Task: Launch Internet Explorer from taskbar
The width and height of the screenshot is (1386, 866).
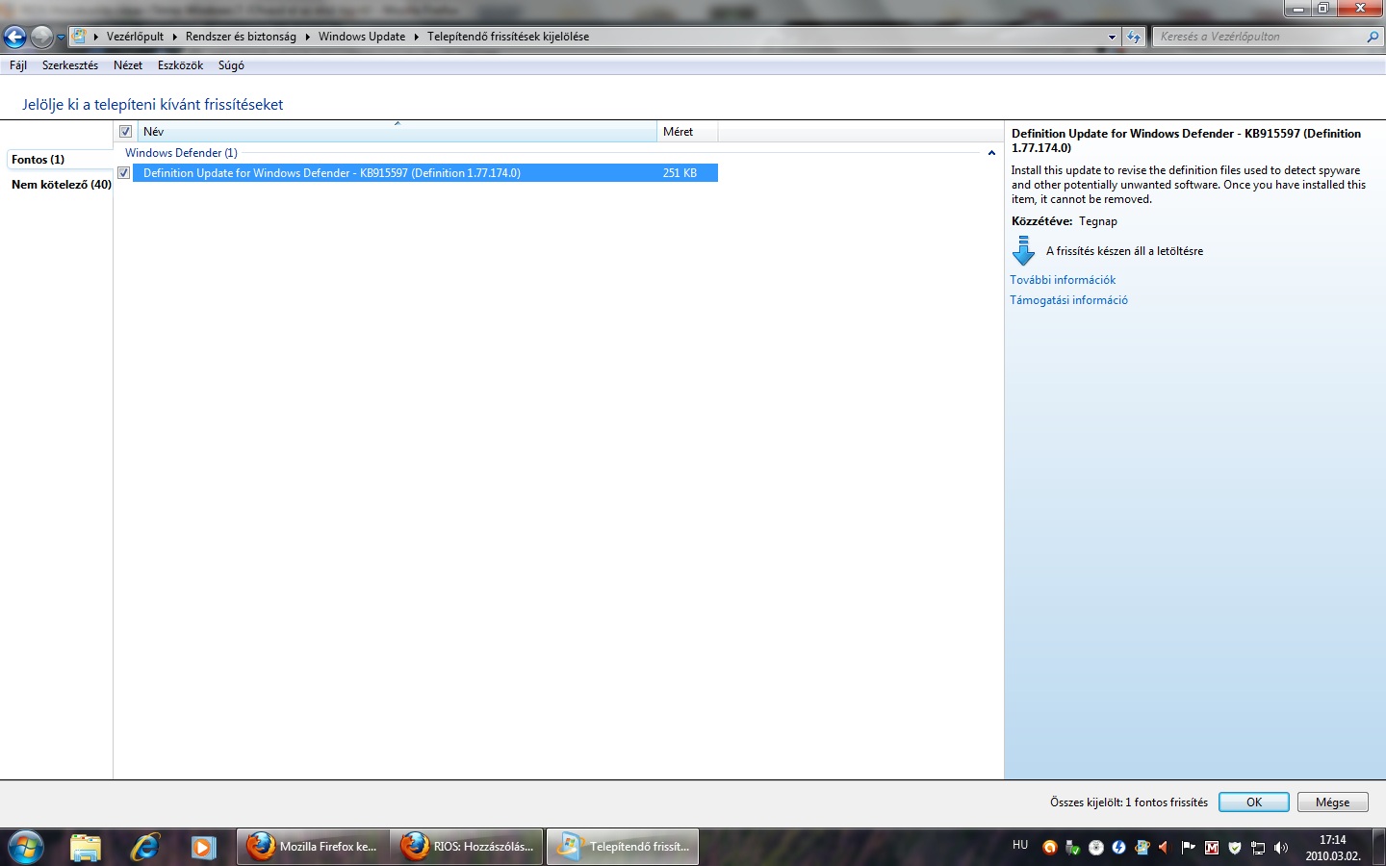Action: point(145,847)
